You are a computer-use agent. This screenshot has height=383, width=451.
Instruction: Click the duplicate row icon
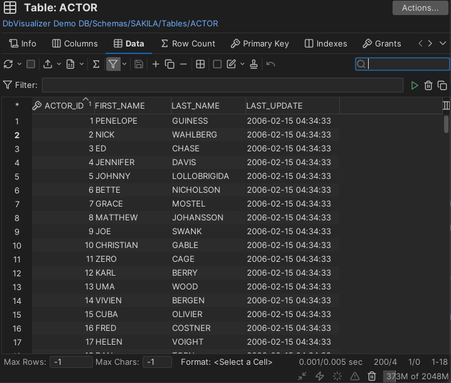coord(169,64)
